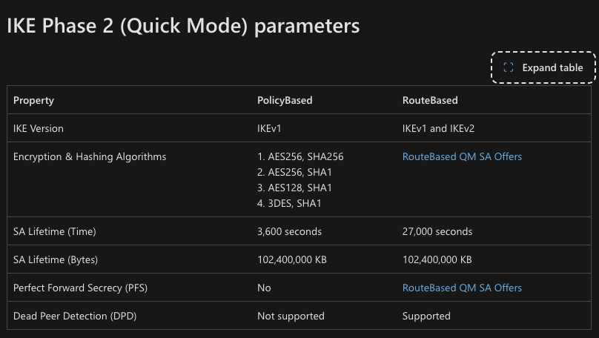Click the 3DES, SHA1 list entry
Screen dimensions: 599x338
point(289,203)
